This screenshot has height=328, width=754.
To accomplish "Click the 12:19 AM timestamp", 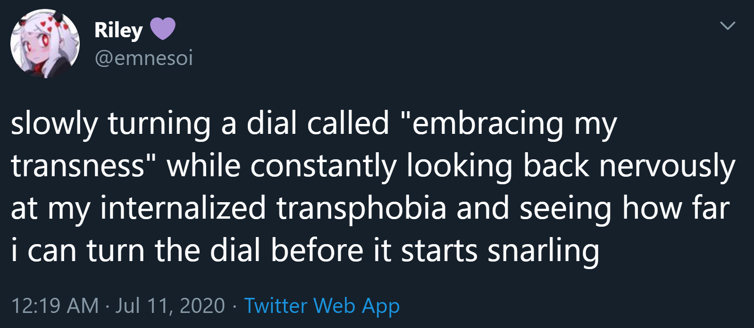I will point(55,305).
